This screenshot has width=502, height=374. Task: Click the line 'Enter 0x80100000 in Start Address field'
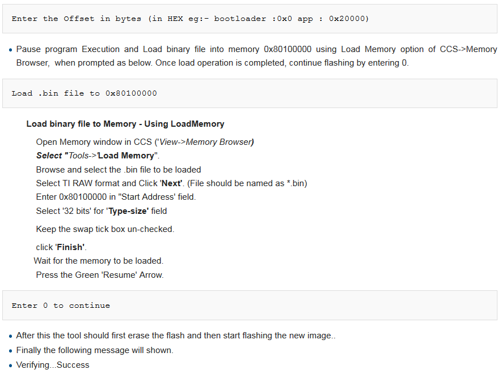[x=116, y=197]
